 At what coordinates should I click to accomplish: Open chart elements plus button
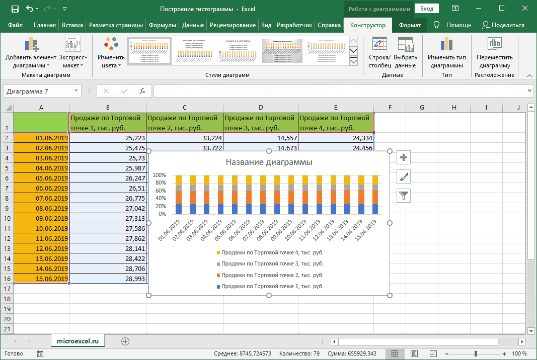pyautogui.click(x=404, y=157)
